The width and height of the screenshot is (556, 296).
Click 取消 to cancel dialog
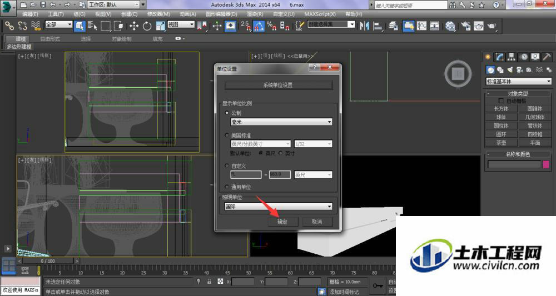317,222
